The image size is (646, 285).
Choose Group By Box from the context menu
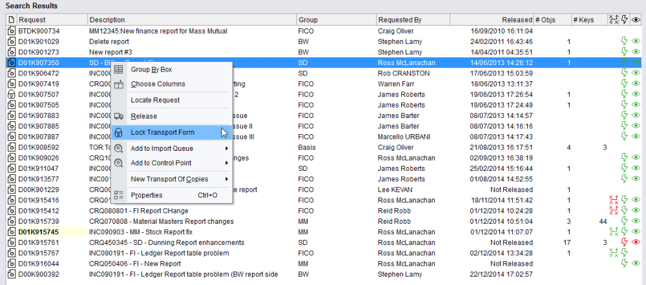[x=172, y=69]
